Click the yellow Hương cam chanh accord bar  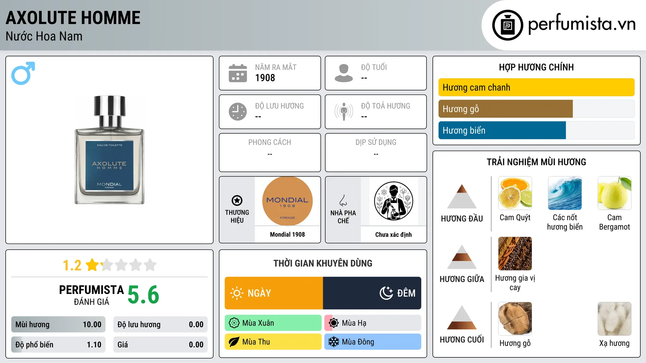click(x=537, y=87)
